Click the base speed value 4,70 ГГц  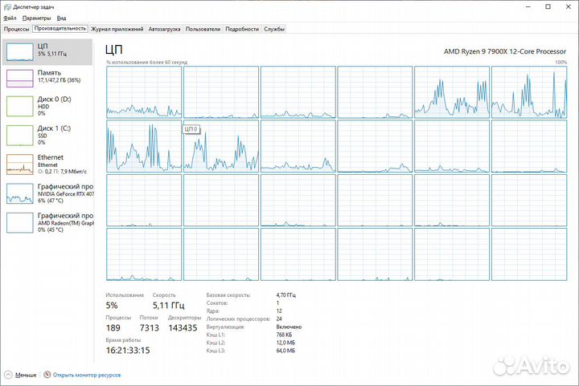point(285,295)
